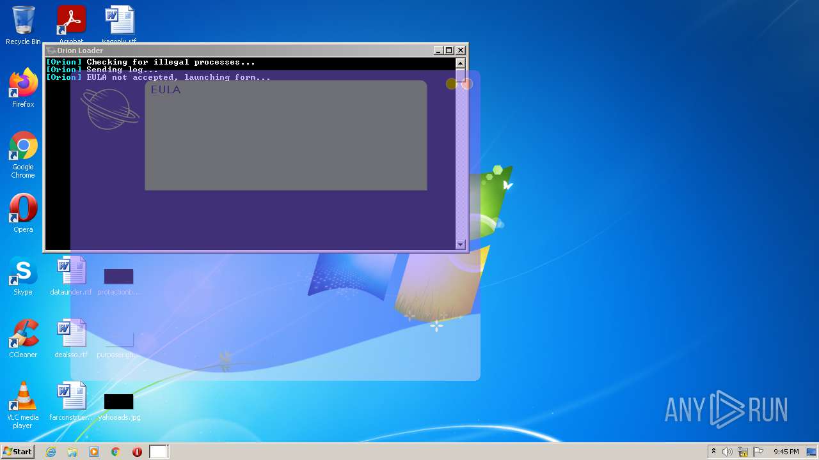Open CCleaner desktop shortcut

(23, 339)
